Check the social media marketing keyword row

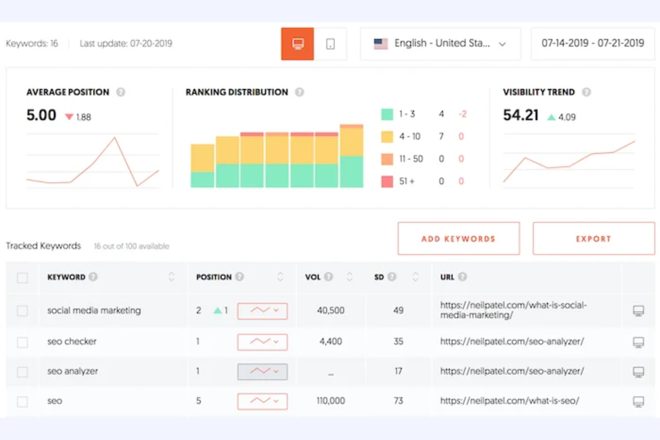(x=22, y=310)
